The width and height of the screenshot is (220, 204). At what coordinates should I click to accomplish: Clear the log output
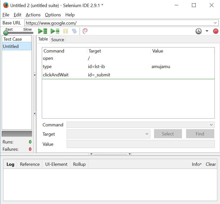tap(210, 164)
